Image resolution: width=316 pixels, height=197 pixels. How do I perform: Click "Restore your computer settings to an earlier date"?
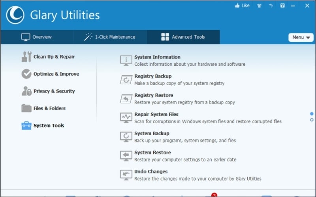(x=185, y=160)
